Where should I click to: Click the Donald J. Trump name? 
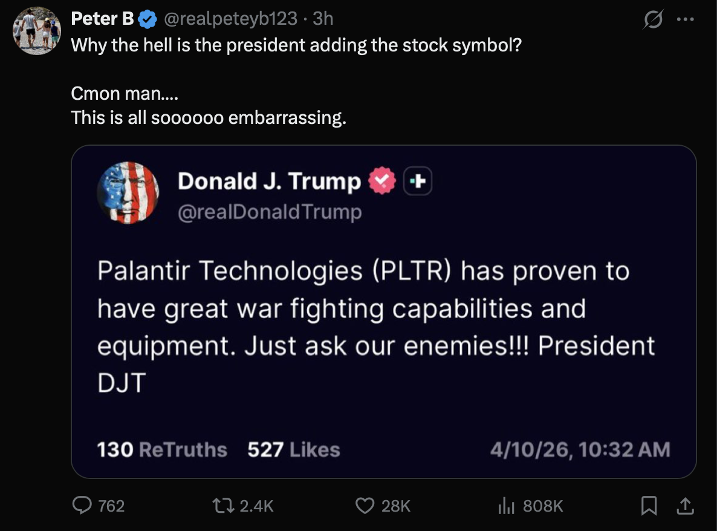tap(269, 181)
